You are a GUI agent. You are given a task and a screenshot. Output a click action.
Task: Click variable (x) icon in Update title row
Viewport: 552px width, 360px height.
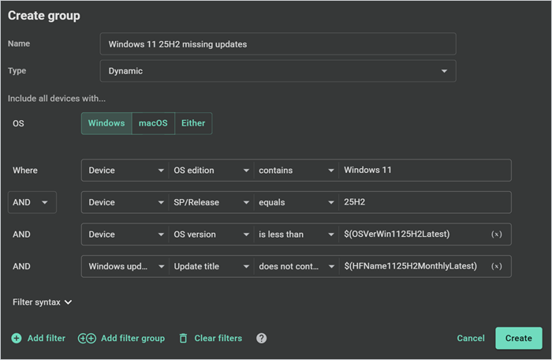click(496, 266)
